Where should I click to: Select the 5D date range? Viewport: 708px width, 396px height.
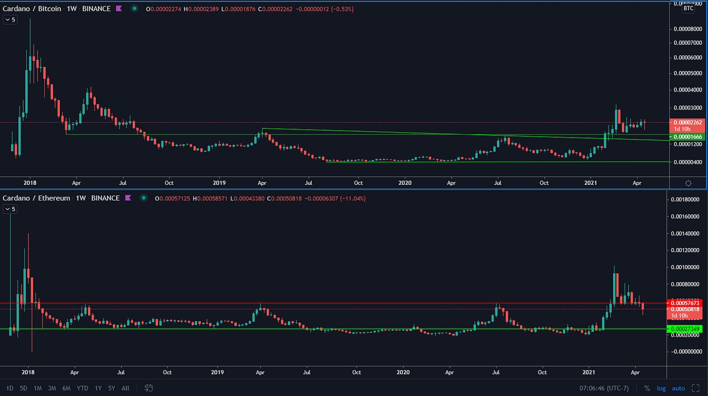23,388
